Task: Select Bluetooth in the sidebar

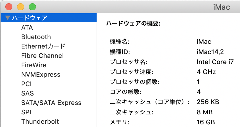Action: coord(36,37)
